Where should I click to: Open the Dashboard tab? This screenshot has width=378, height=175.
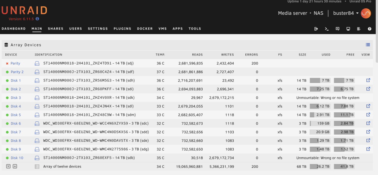14,29
